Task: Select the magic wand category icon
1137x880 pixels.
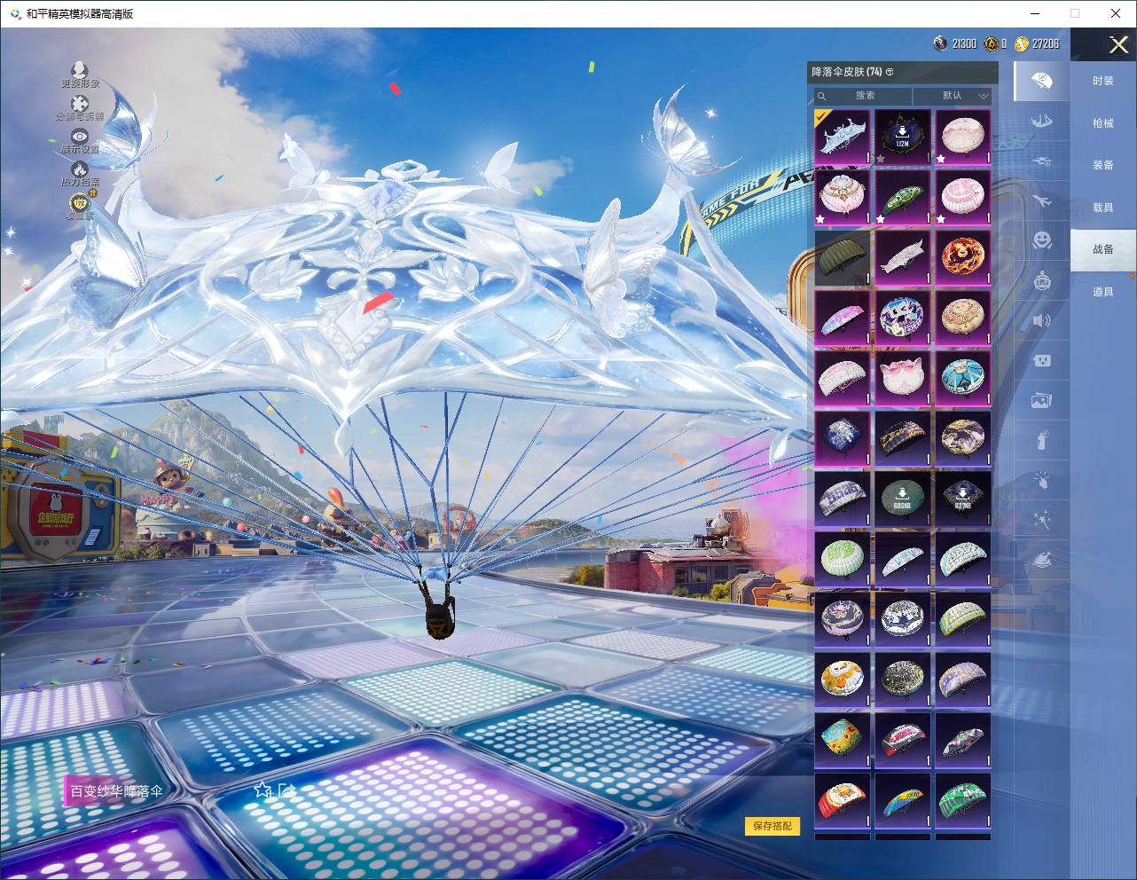Action: click(x=1042, y=520)
